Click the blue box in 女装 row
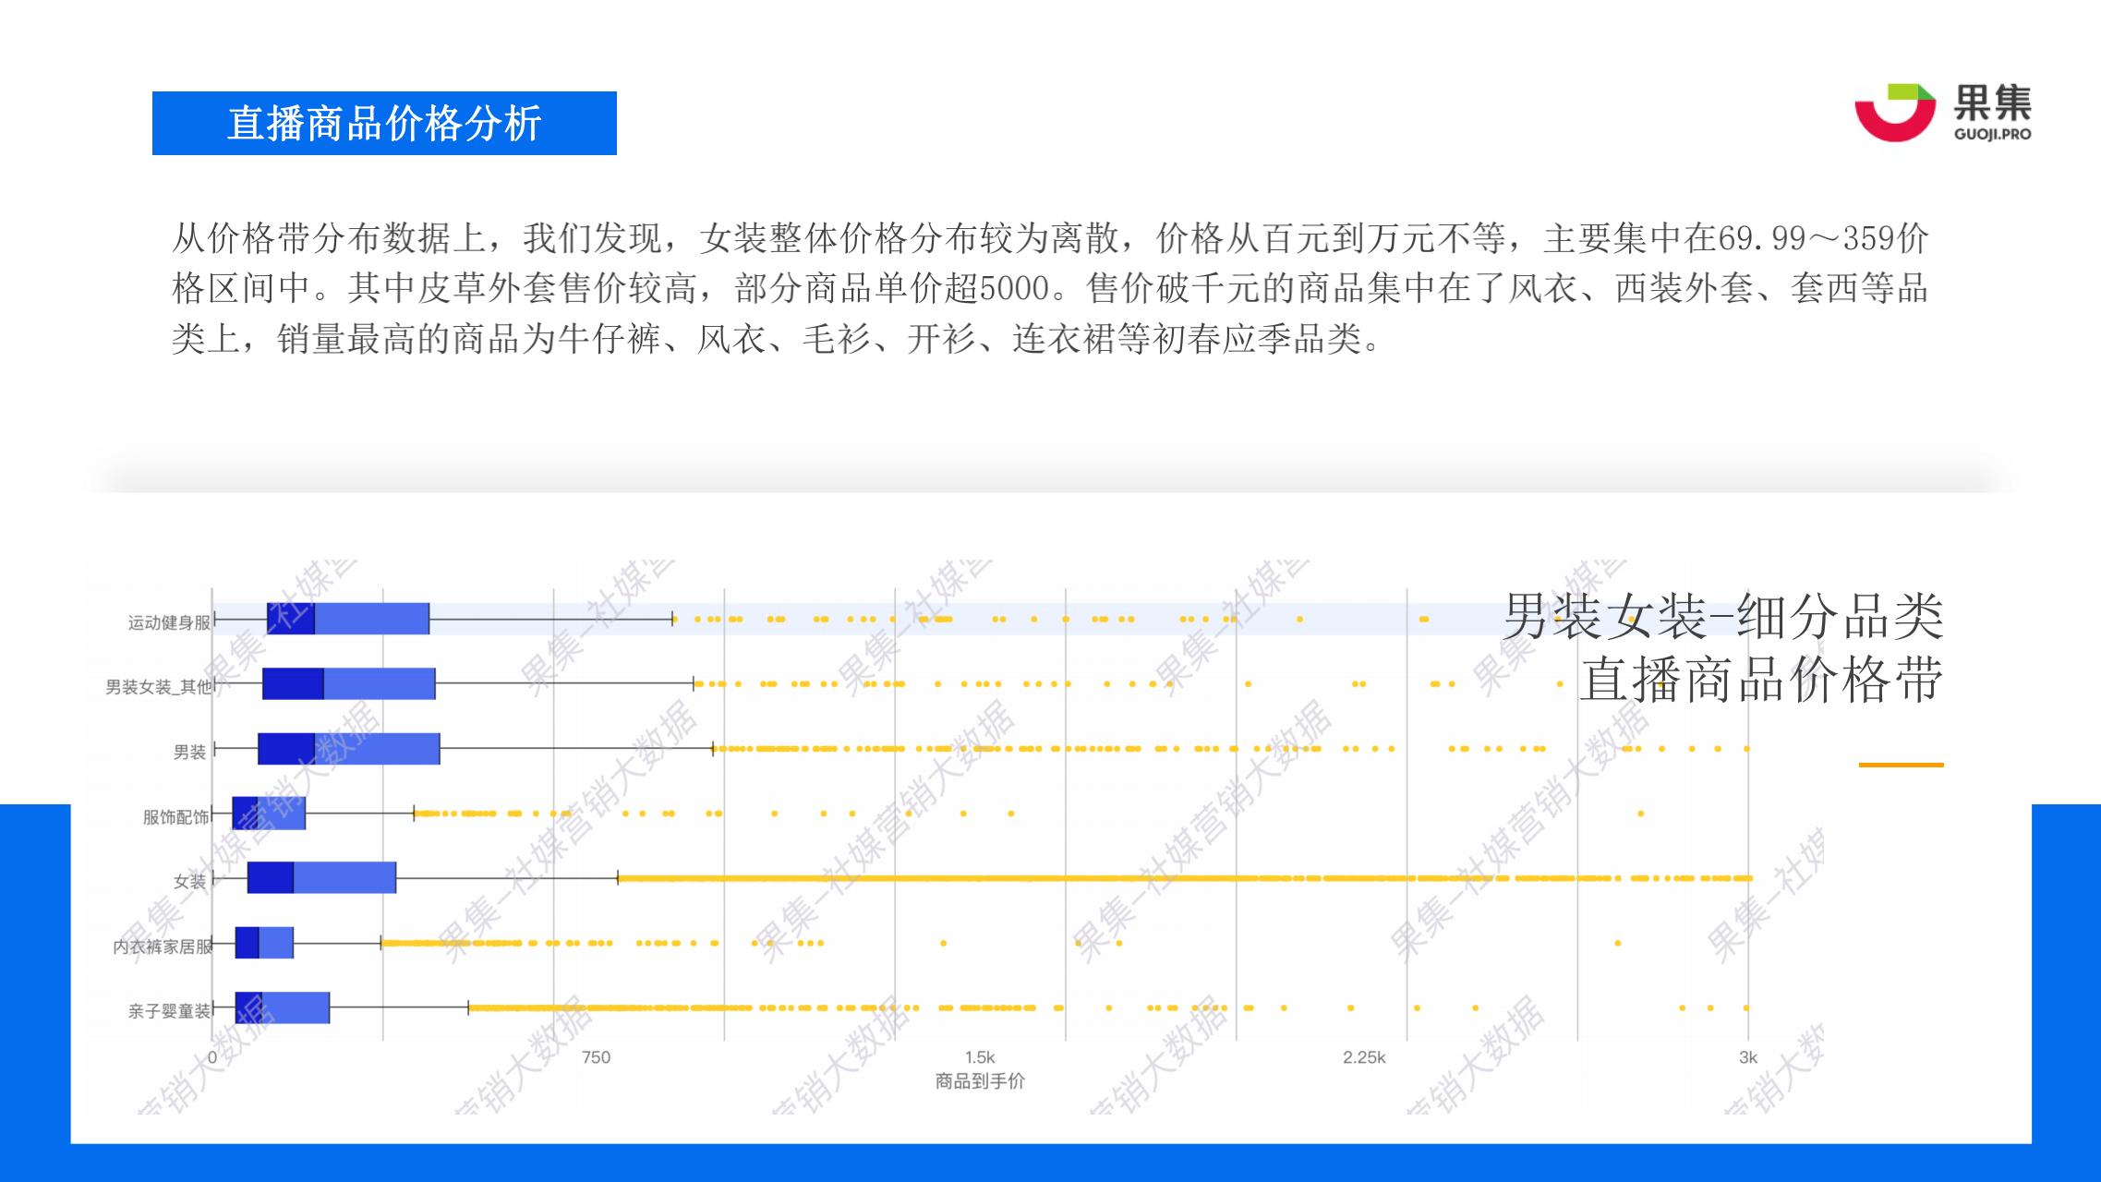The width and height of the screenshot is (2101, 1182). pyautogui.click(x=321, y=877)
